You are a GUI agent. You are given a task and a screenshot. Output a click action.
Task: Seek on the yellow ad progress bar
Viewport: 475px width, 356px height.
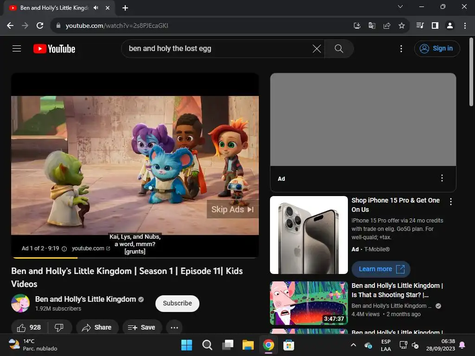pos(135,258)
